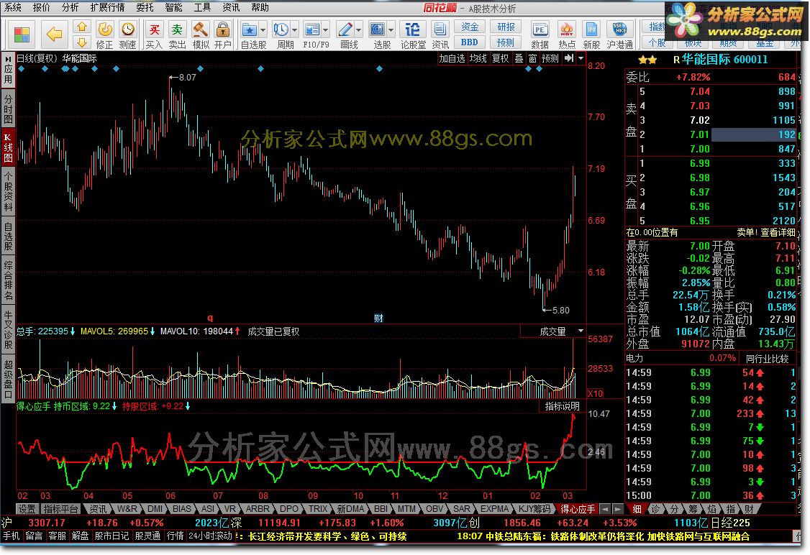
Task: Click the 热点 hot flame icon
Action: pyautogui.click(x=567, y=29)
